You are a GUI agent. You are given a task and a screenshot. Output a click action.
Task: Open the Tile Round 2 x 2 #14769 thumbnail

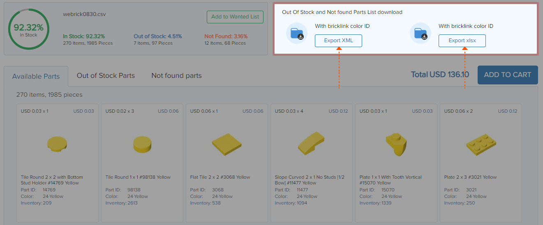point(58,144)
